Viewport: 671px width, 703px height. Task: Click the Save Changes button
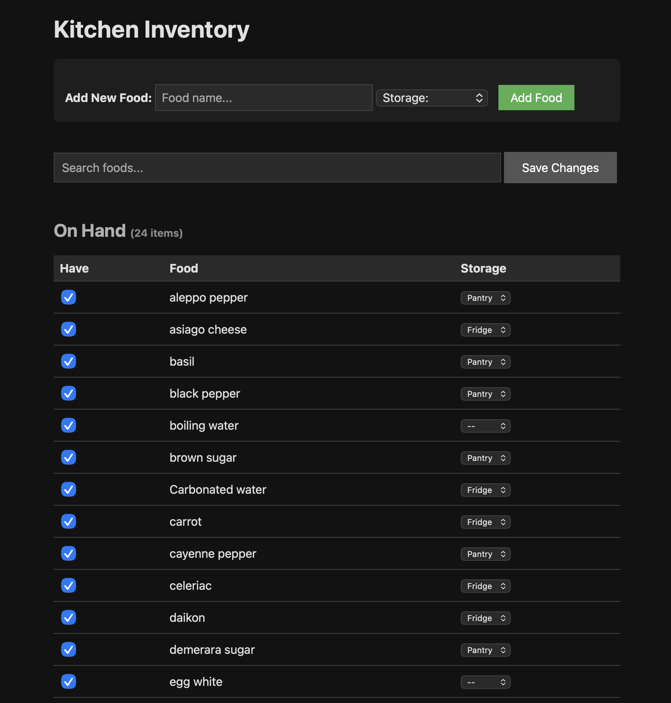click(560, 168)
